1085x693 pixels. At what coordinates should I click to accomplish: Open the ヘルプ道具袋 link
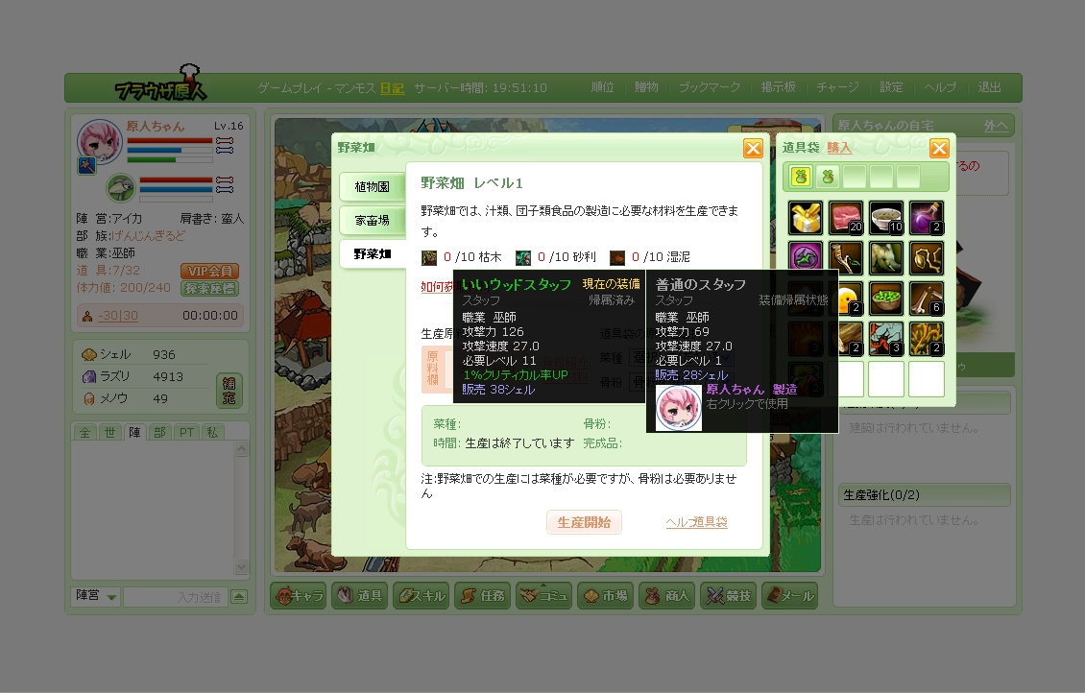(x=696, y=522)
